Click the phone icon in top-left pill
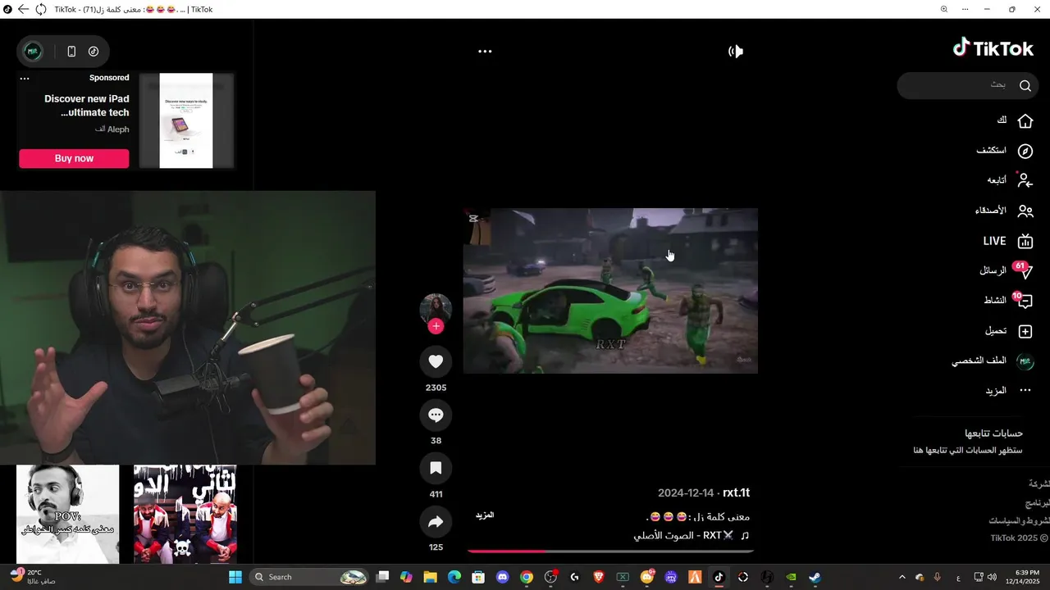Image resolution: width=1050 pixels, height=590 pixels. tap(71, 51)
